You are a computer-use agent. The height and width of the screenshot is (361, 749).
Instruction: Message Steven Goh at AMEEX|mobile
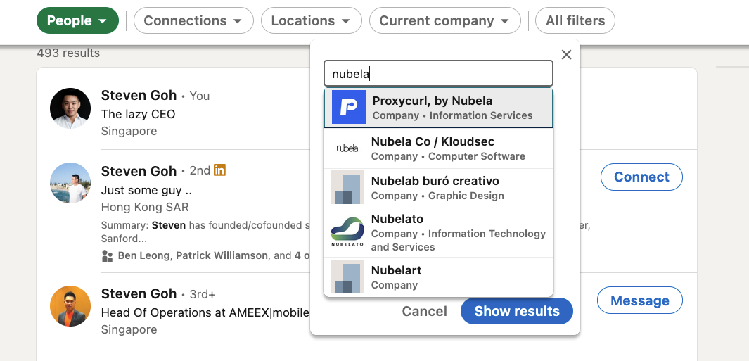639,300
